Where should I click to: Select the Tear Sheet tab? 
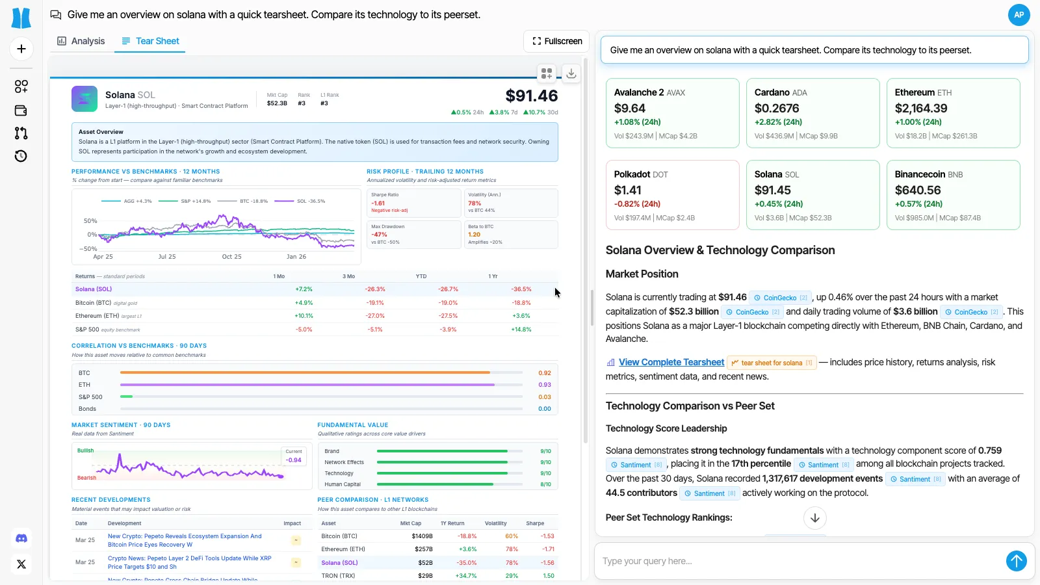[x=150, y=41]
